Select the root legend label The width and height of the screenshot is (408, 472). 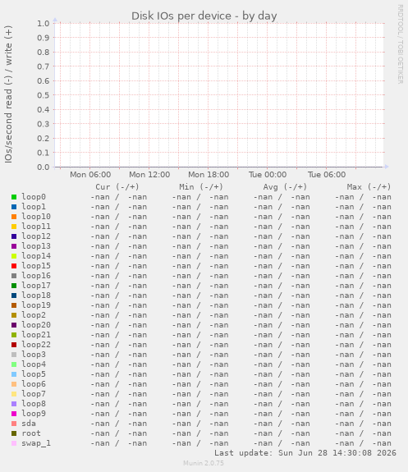31,433
